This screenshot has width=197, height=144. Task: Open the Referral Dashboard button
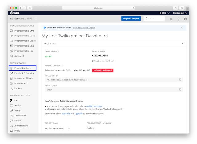click(103, 70)
